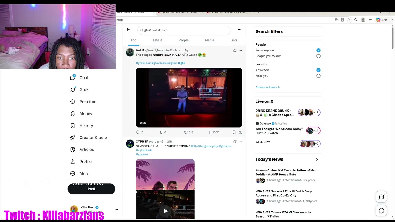Open the Money icon in sidebar
This screenshot has height=222, width=395.
[x=73, y=113]
